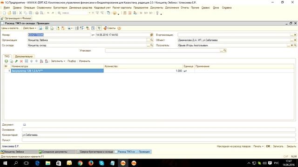
Task: Click the OK button
Action: pyautogui.click(x=268, y=147)
